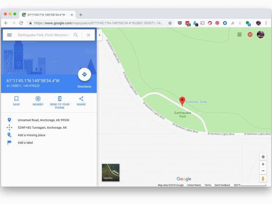Show your location on map

pos(263,157)
